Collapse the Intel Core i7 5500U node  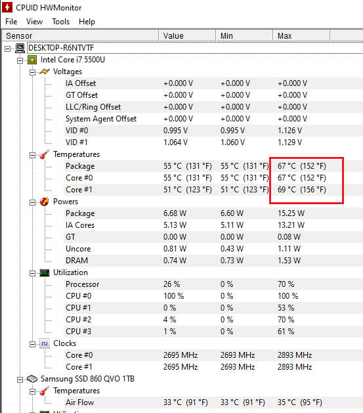(x=20, y=60)
